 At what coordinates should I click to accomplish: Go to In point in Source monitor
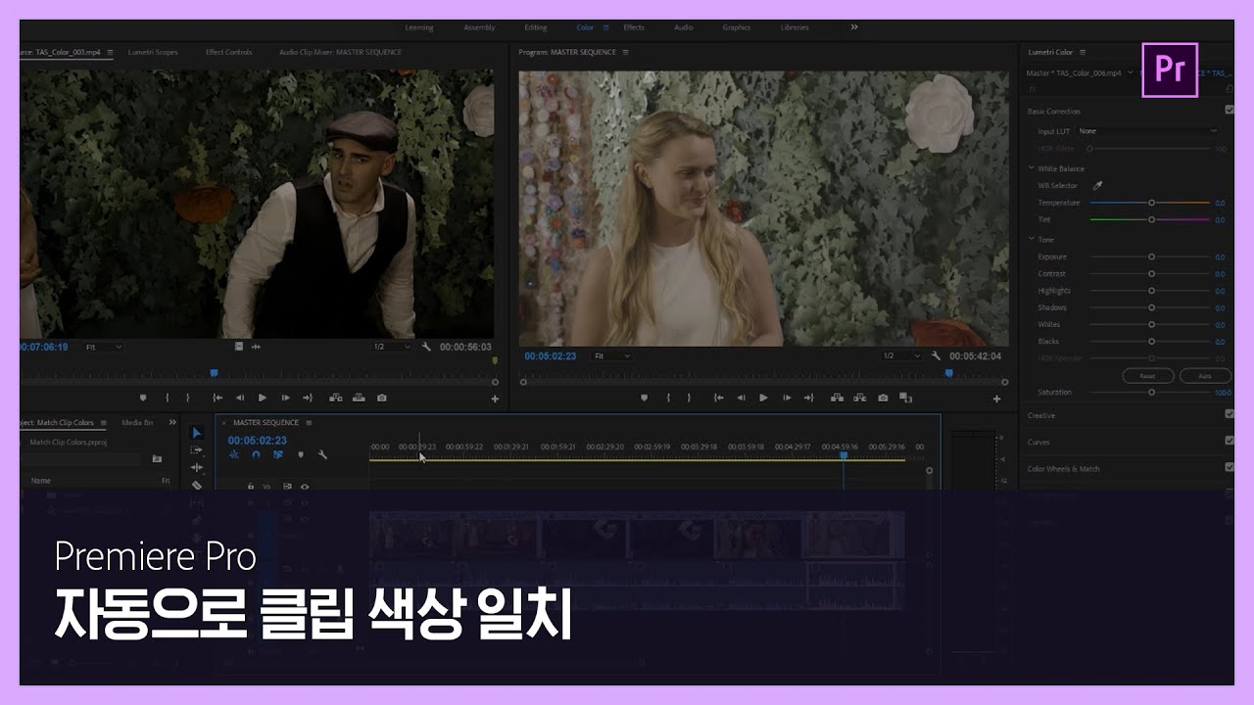pos(217,398)
